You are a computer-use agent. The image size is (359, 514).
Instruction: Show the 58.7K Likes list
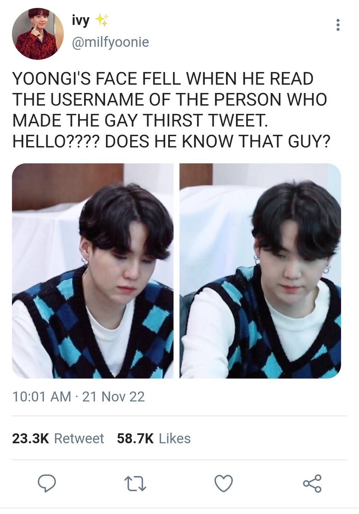154,438
